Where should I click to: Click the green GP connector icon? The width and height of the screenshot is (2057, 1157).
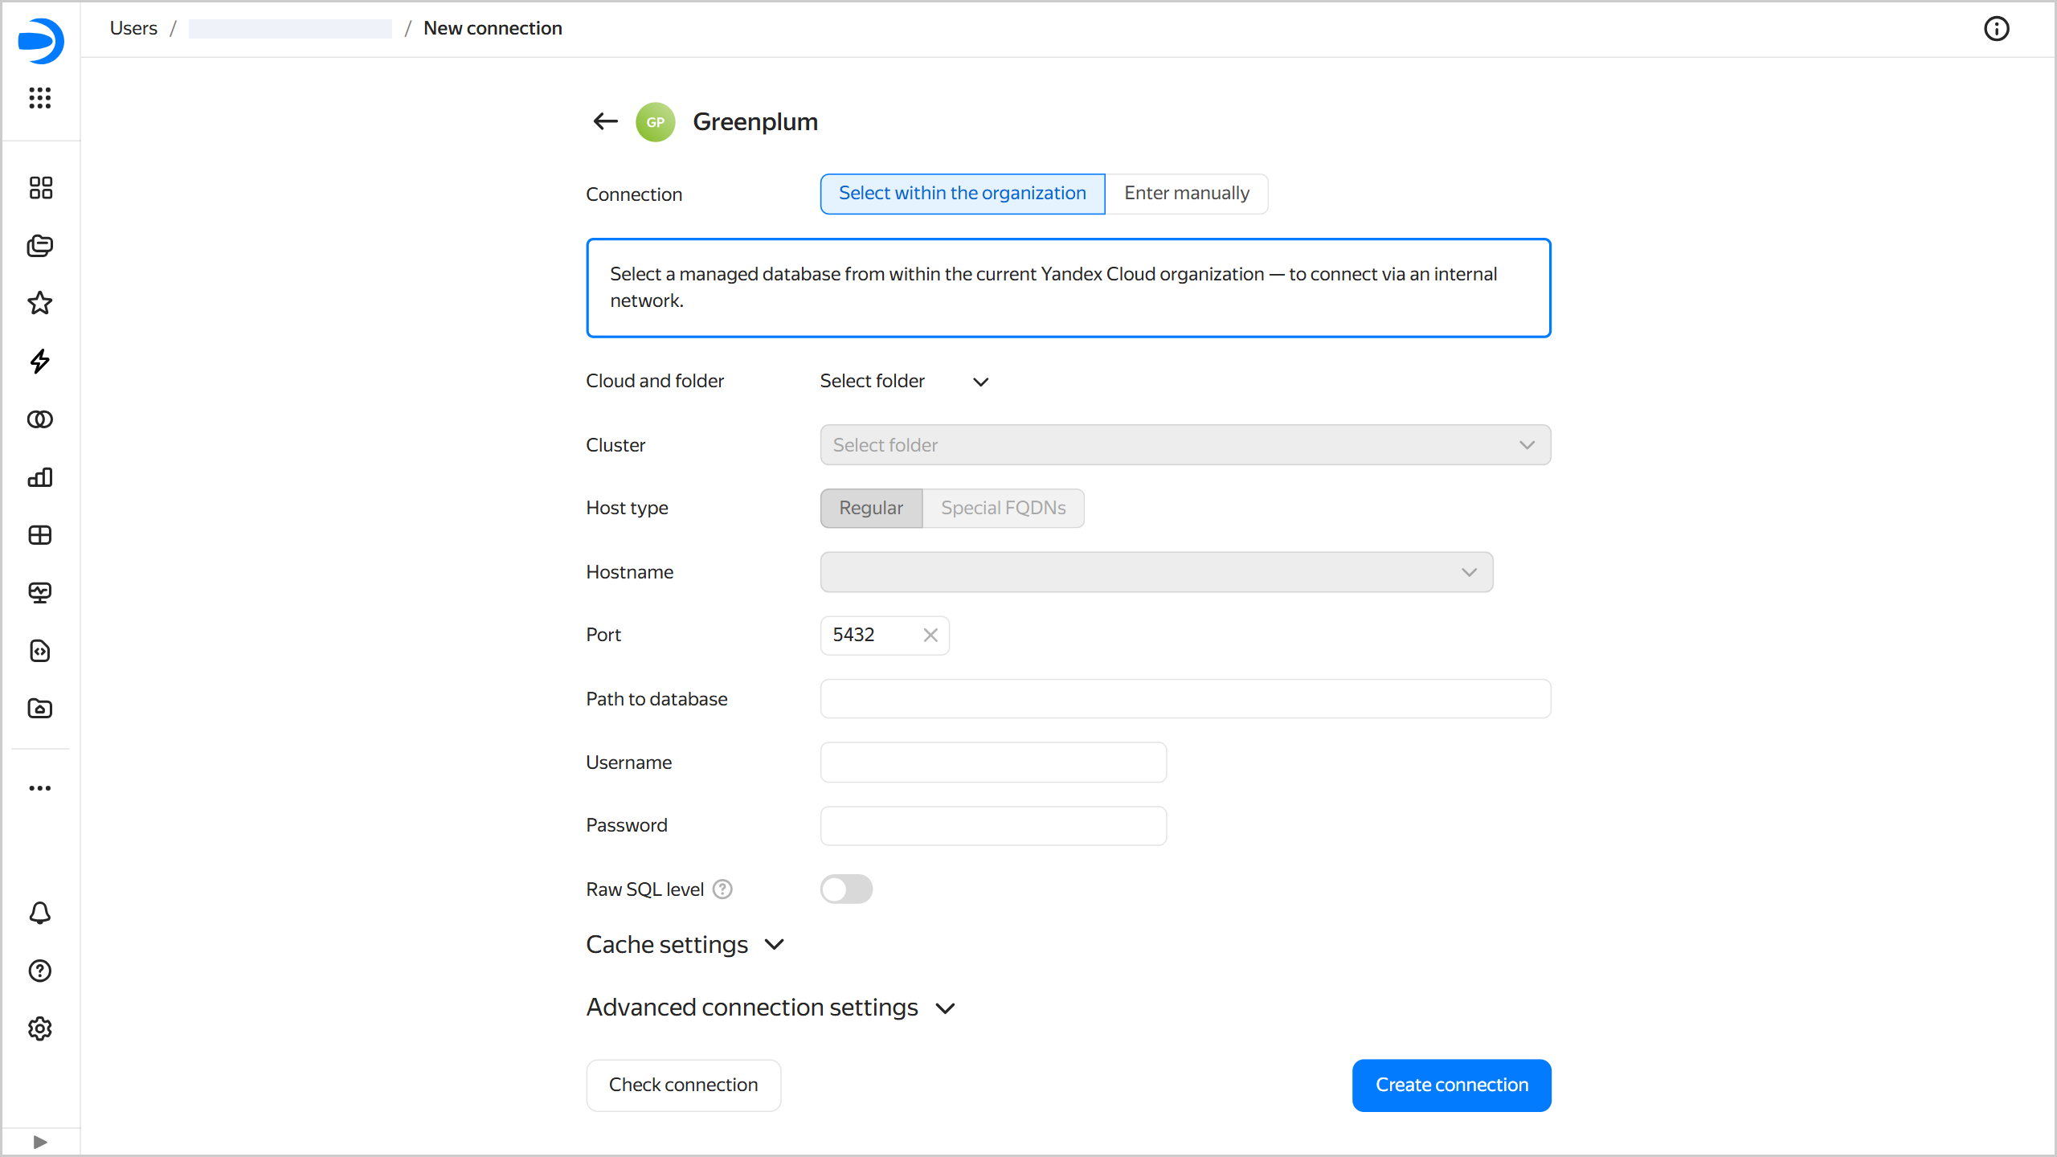coord(656,122)
